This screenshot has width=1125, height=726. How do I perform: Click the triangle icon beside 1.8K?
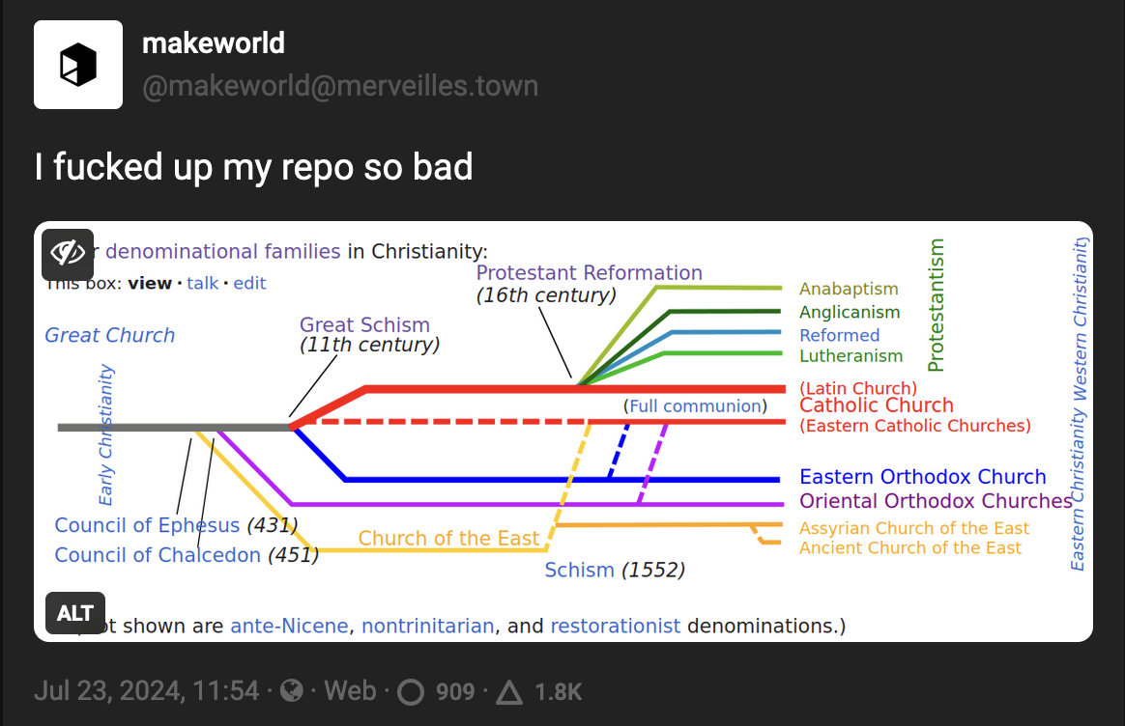[x=508, y=691]
